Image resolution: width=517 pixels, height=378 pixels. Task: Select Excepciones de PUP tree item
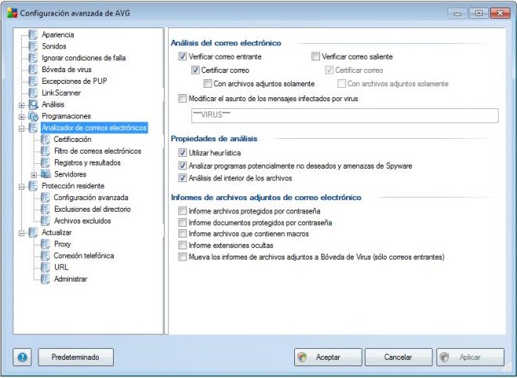pos(75,81)
